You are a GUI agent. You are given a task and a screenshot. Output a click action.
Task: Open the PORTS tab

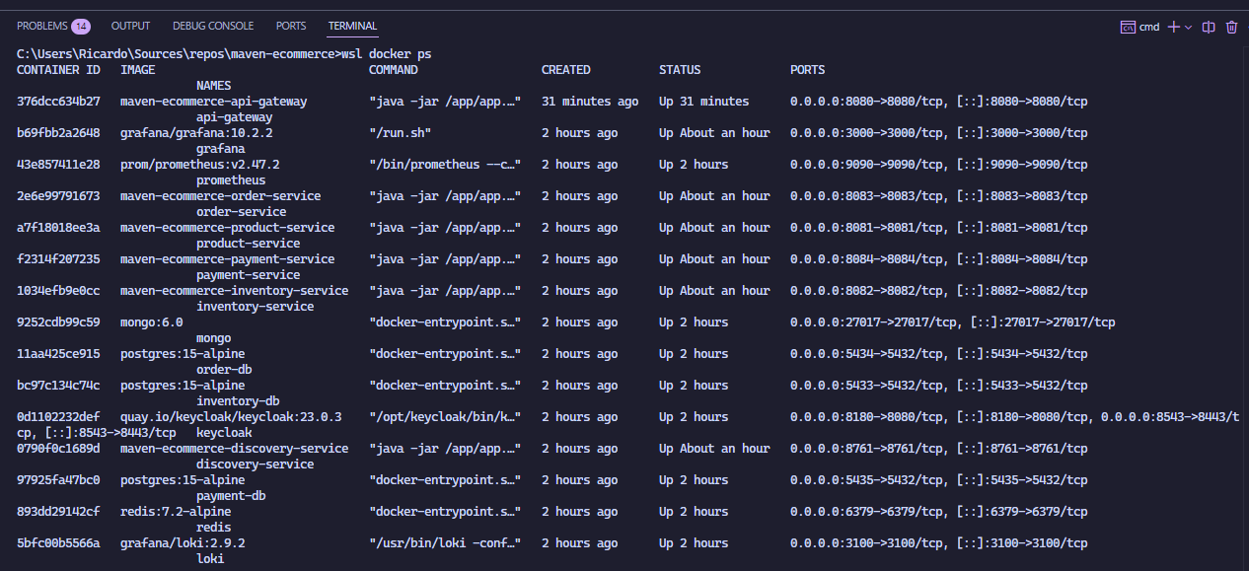(x=291, y=26)
